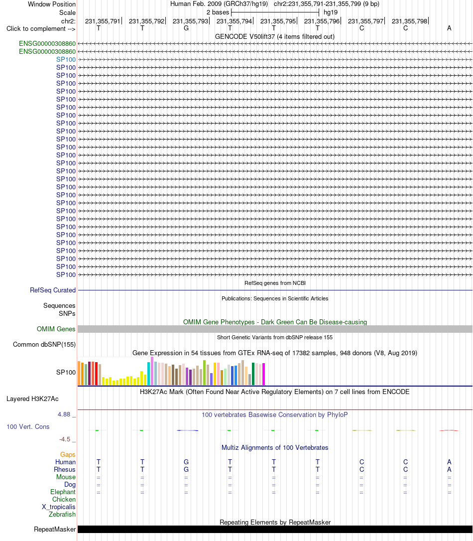Click the dark green bar in GTEx expression chart

[253, 374]
